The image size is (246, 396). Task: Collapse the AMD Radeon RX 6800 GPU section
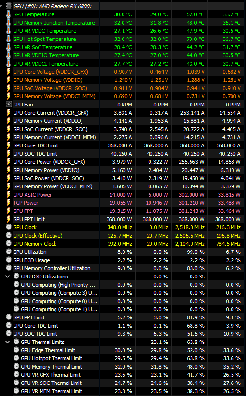(1, 6)
